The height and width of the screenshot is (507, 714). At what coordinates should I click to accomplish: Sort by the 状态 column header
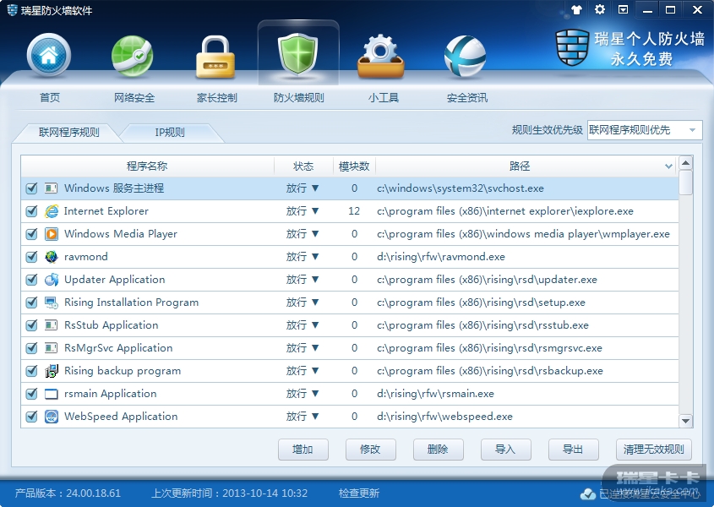pyautogui.click(x=303, y=166)
